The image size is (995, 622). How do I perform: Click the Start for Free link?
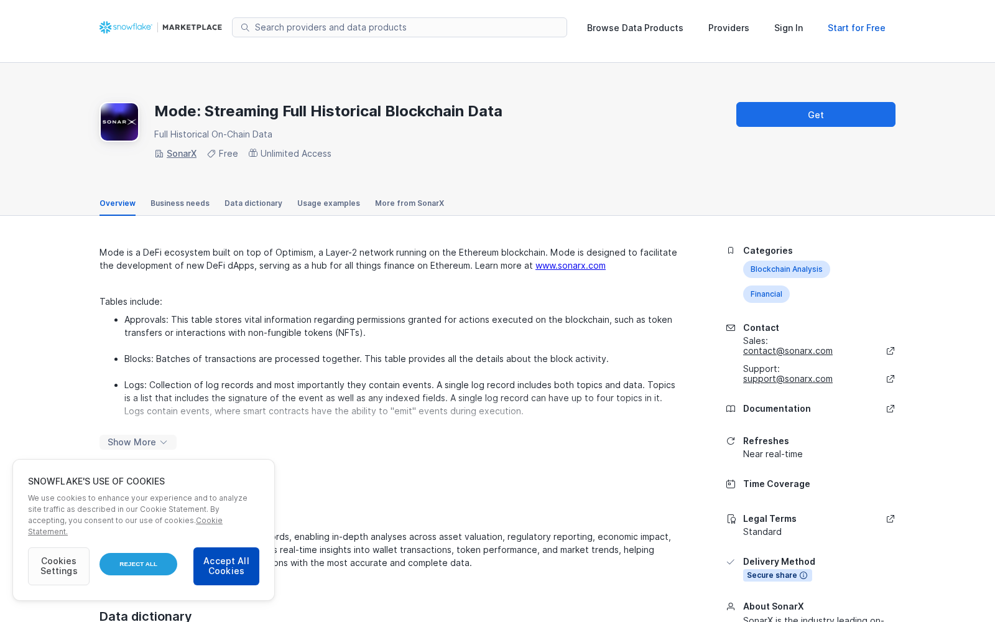coord(856,28)
